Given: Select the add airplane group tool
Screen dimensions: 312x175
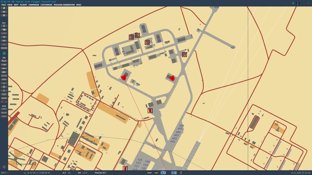Looking at the screenshot, I should pos(4,61).
